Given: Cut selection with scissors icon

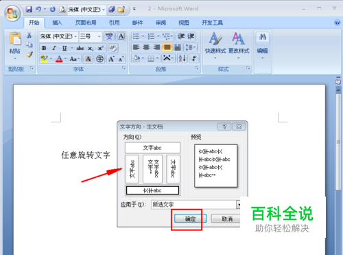Looking at the screenshot, I should coord(29,35).
